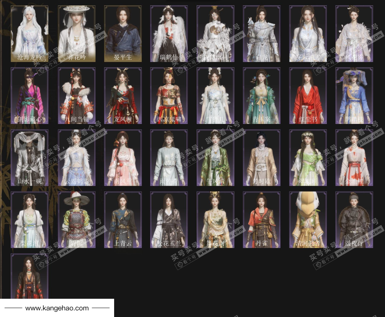Pick the 云遥鹤影 outfit thumbnail
The width and height of the screenshot is (385, 317).
coord(76,158)
